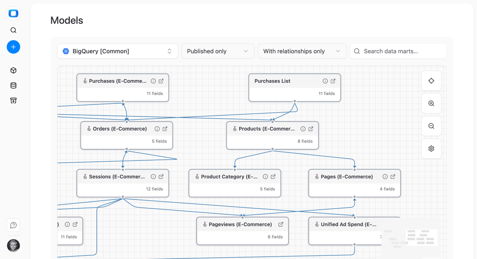Show info for Sessions (E-Commerce) node
This screenshot has height=259, width=477.
tap(153, 177)
